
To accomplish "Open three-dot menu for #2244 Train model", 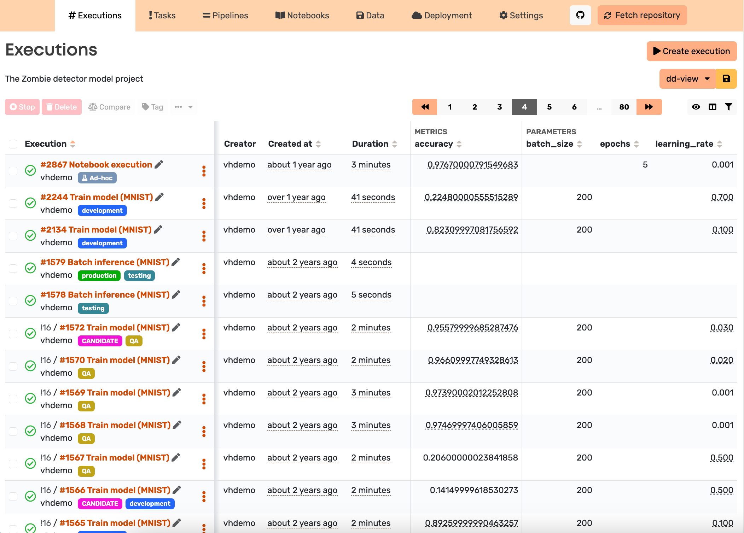I will click(204, 204).
